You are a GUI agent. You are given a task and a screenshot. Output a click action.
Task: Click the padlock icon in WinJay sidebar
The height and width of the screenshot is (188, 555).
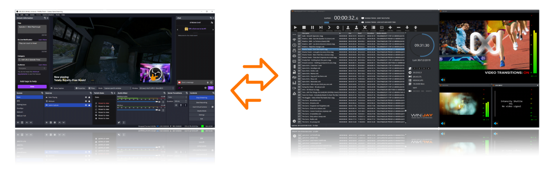294,72
